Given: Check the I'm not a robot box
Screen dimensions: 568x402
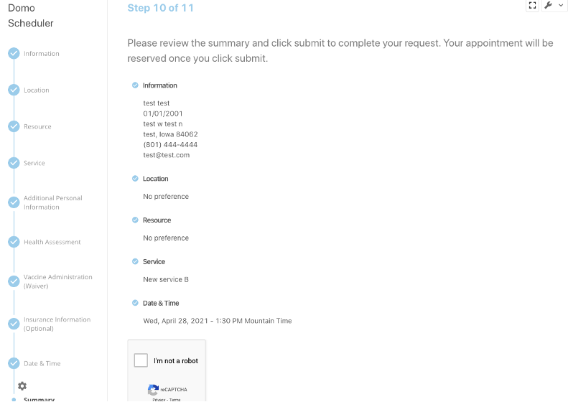Looking at the screenshot, I should tap(141, 360).
